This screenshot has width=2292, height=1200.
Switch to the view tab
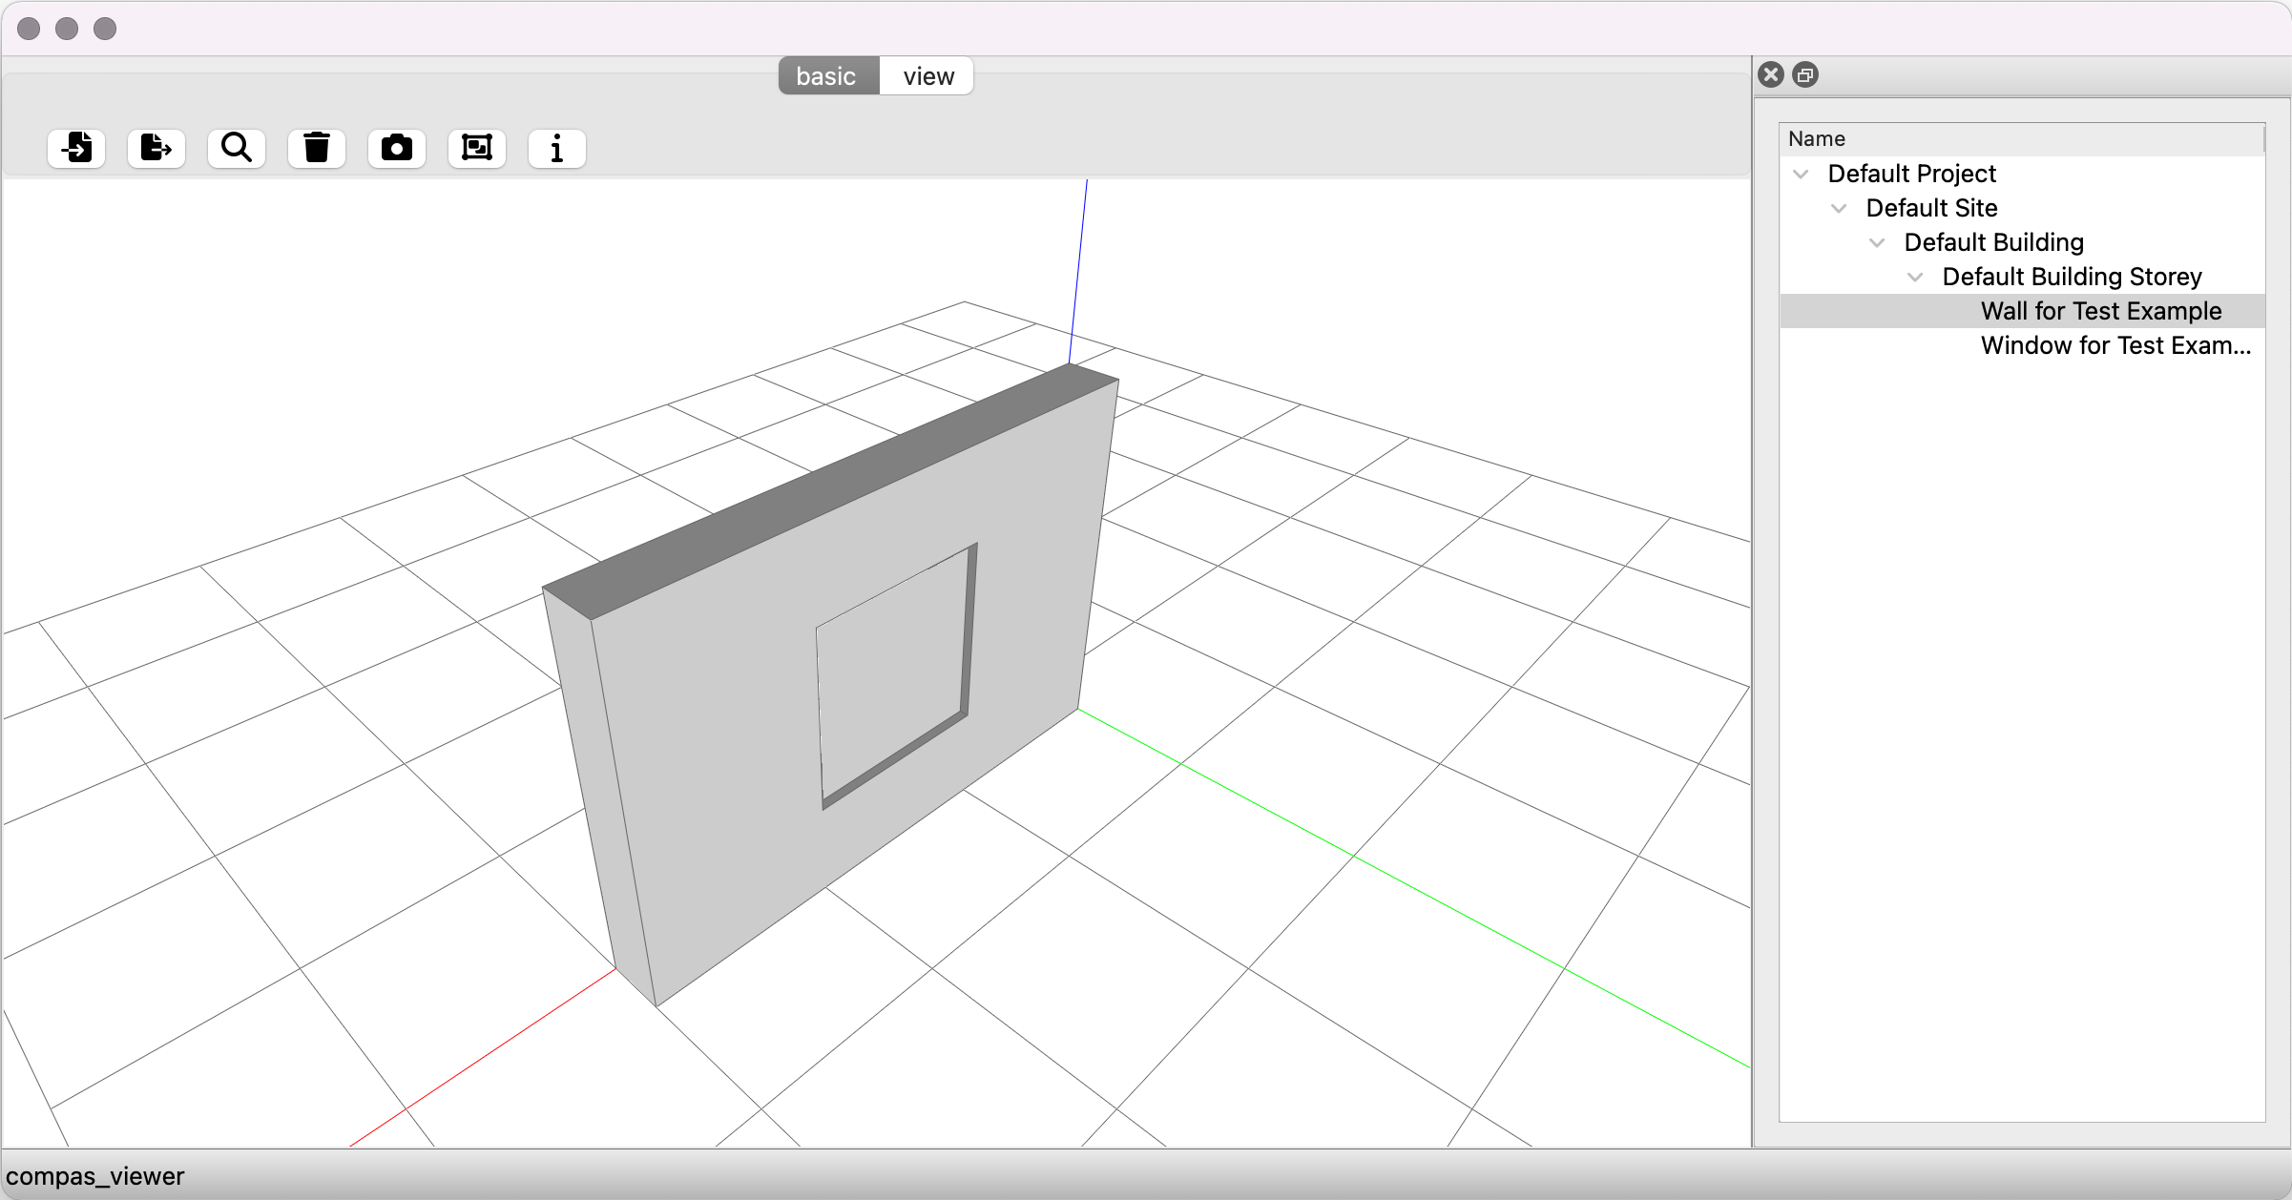[927, 76]
